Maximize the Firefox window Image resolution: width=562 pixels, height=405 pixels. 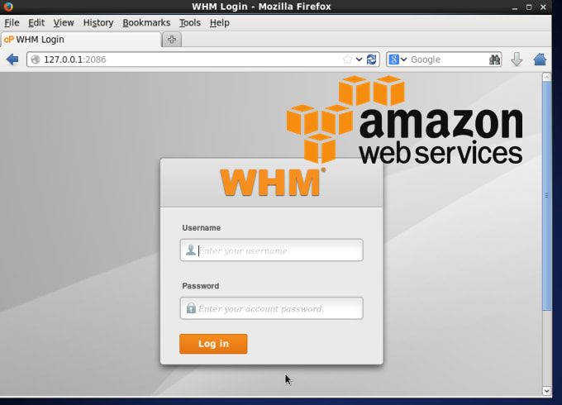tap(529, 7)
